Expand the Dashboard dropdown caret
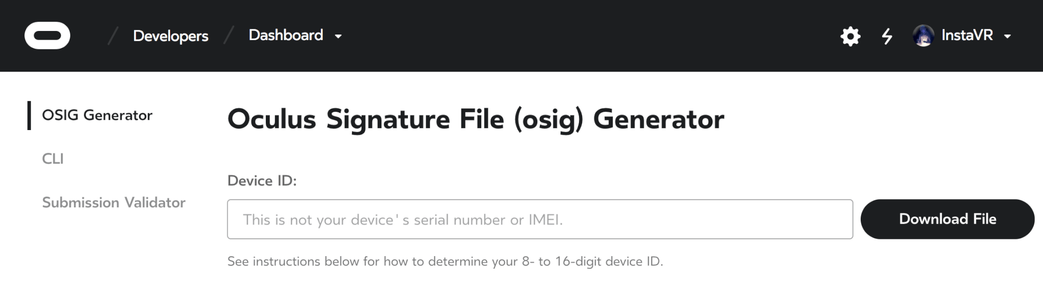Screen dimensions: 1043x282 tap(338, 37)
